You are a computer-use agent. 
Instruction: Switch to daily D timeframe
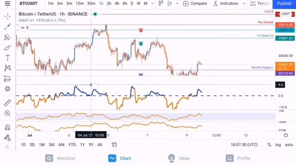pyautogui.click(x=132, y=3)
